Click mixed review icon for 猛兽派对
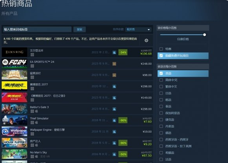This screenshot has width=228, height=163. [114, 75]
